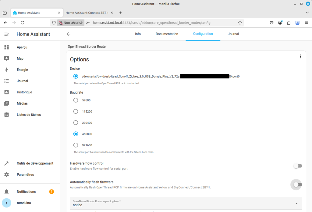Open the Aperçu dashboard icon
The width and height of the screenshot is (312, 212).
pos(7,47)
